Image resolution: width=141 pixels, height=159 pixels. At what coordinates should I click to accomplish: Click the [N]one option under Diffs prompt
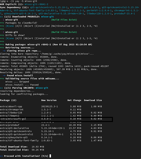pos(10,38)
